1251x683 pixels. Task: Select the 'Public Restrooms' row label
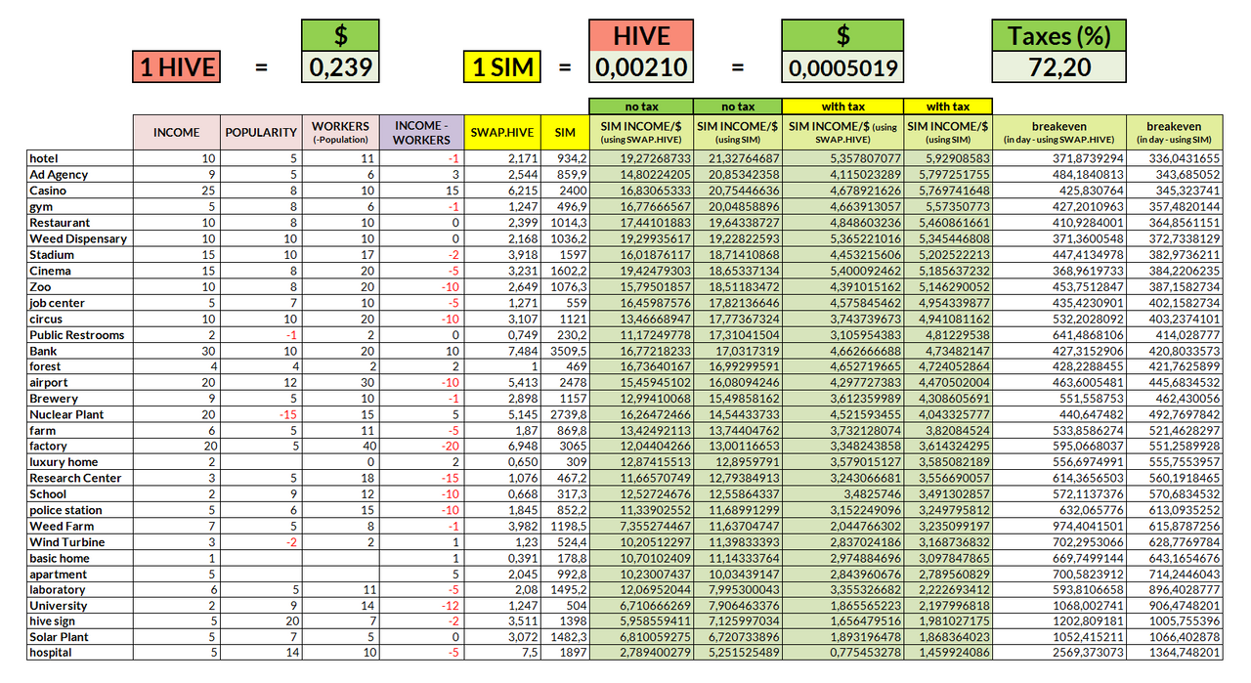(80, 334)
